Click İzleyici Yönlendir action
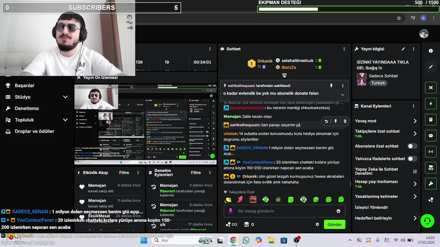 [x=372, y=208]
